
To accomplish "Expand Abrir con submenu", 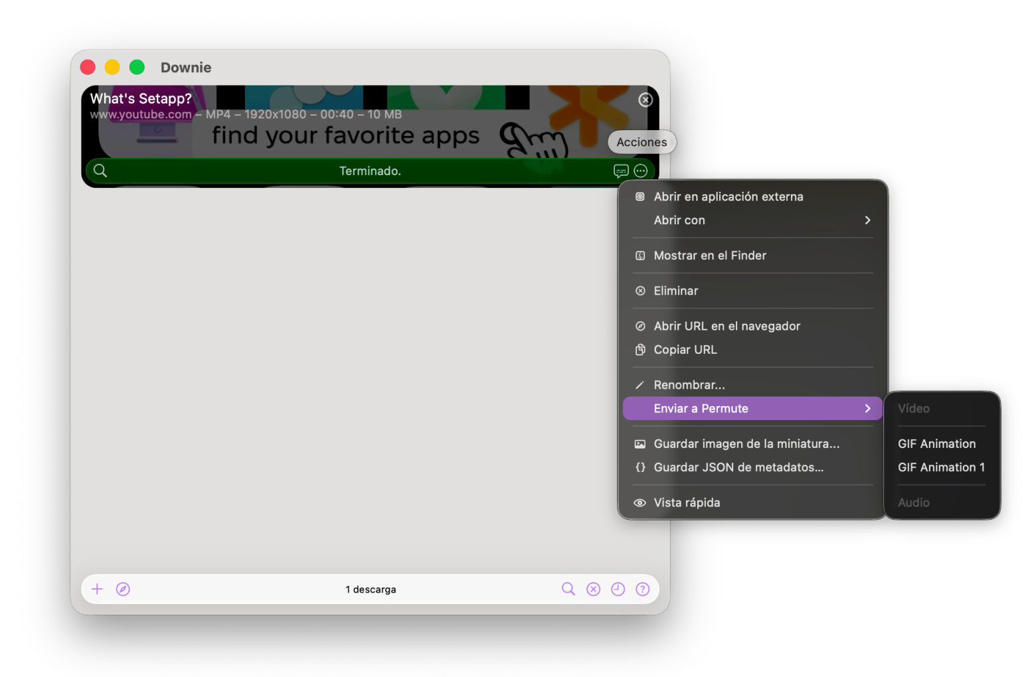I will (x=752, y=220).
